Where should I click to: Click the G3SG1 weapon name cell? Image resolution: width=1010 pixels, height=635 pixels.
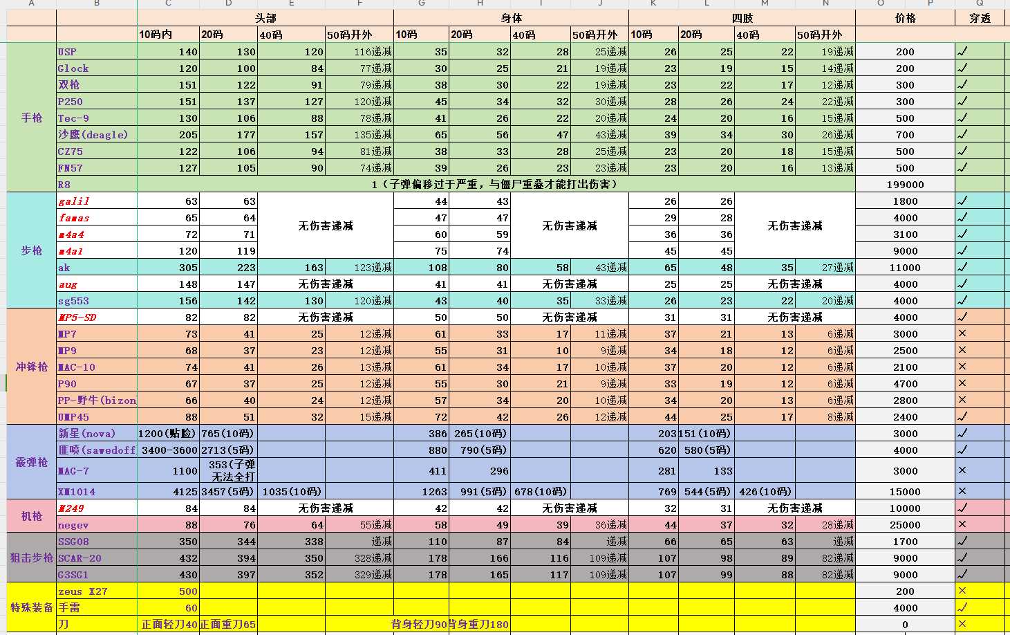(97, 574)
